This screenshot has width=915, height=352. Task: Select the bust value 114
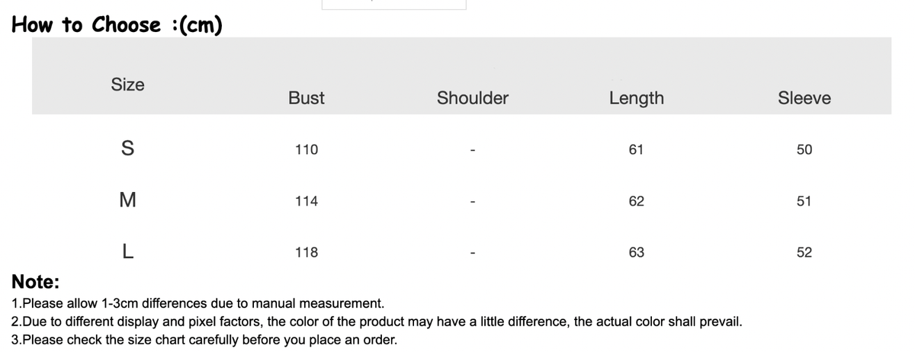tap(307, 201)
